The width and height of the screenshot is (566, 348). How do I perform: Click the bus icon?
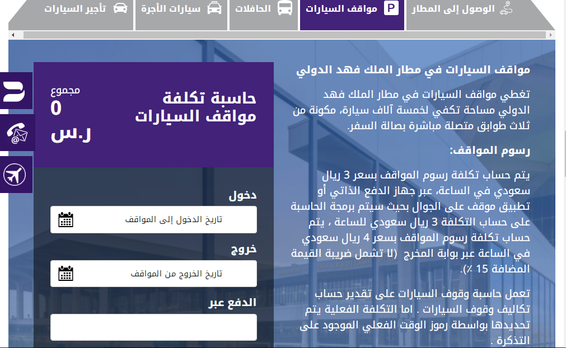click(x=285, y=8)
